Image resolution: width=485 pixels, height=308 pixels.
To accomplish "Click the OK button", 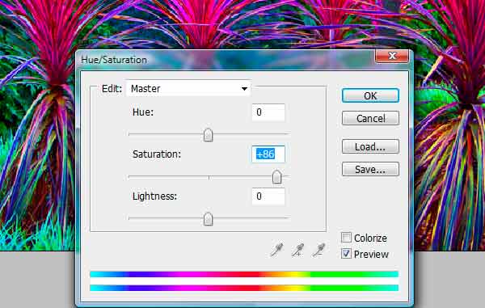I will 370,95.
